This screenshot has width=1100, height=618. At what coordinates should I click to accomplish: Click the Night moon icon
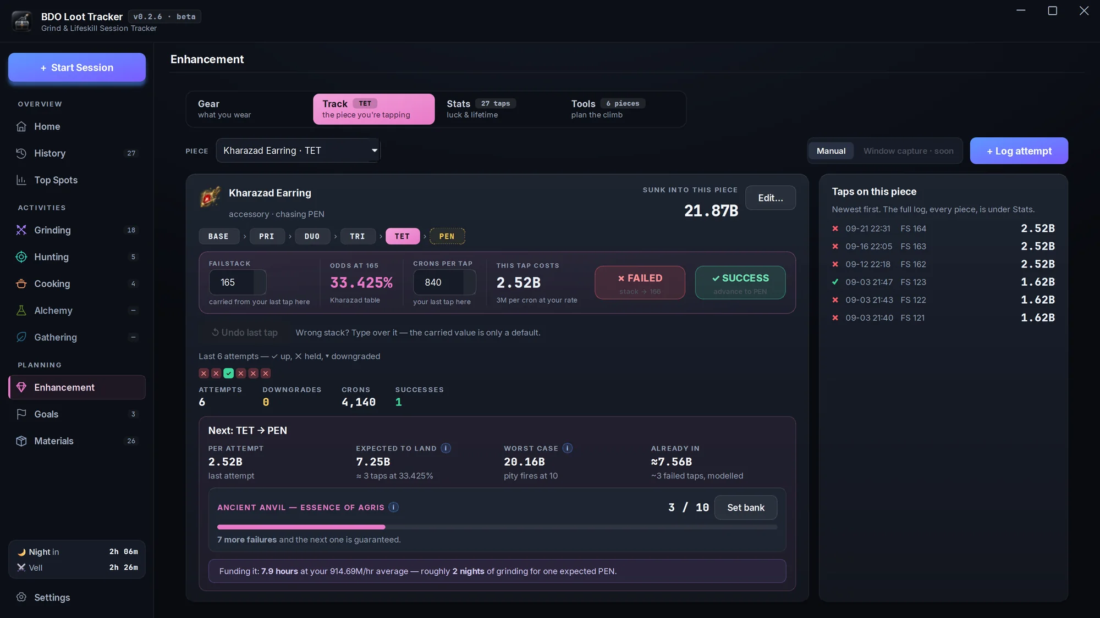coord(21,552)
